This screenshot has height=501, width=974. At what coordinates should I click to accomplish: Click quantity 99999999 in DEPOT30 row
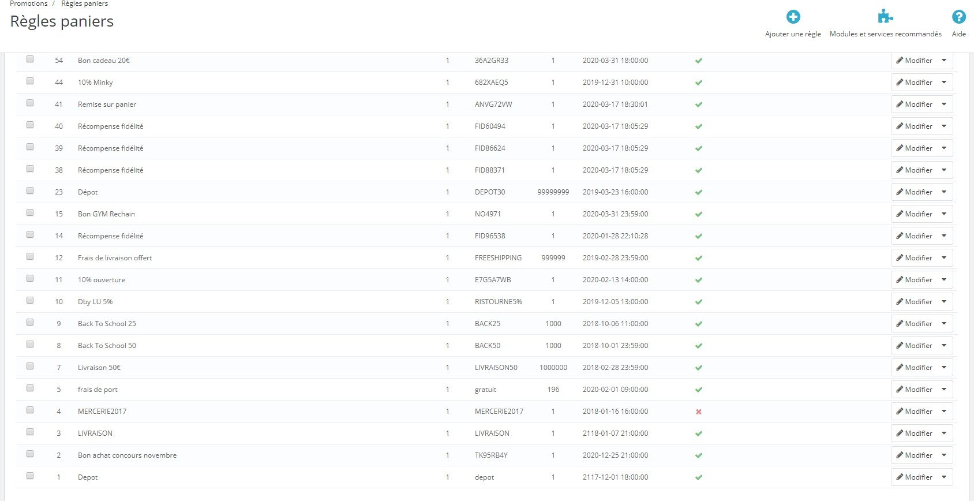(x=553, y=192)
